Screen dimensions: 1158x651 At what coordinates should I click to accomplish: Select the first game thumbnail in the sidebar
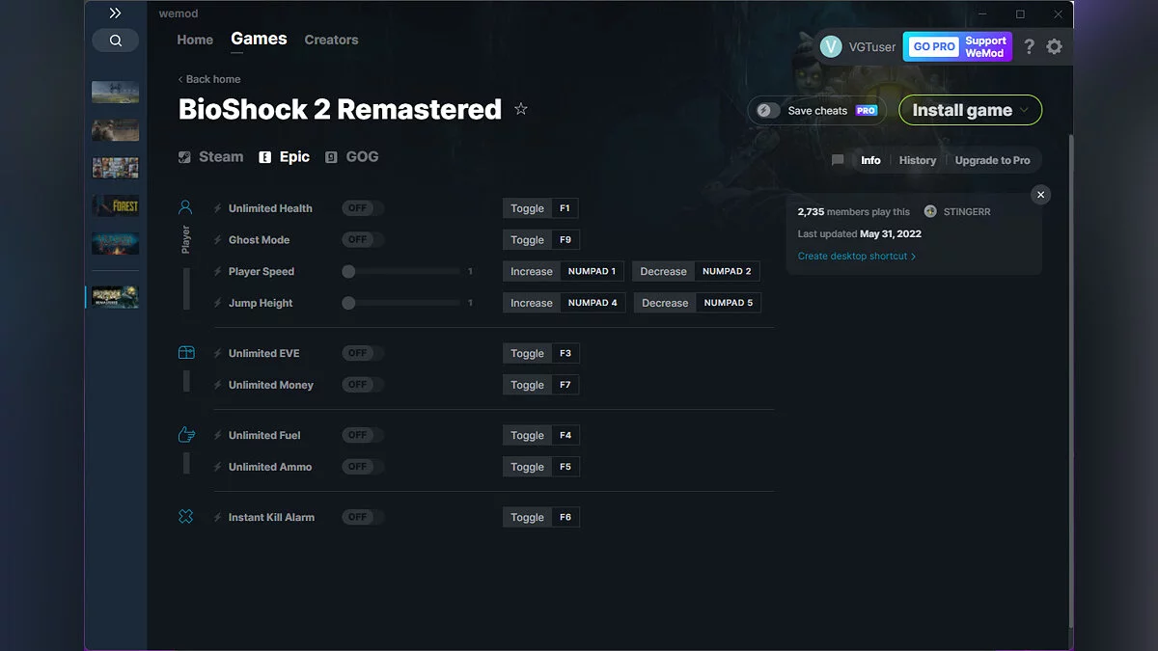point(115,93)
